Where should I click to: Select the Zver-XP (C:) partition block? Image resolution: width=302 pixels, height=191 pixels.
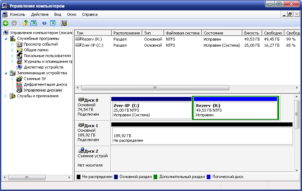151,110
